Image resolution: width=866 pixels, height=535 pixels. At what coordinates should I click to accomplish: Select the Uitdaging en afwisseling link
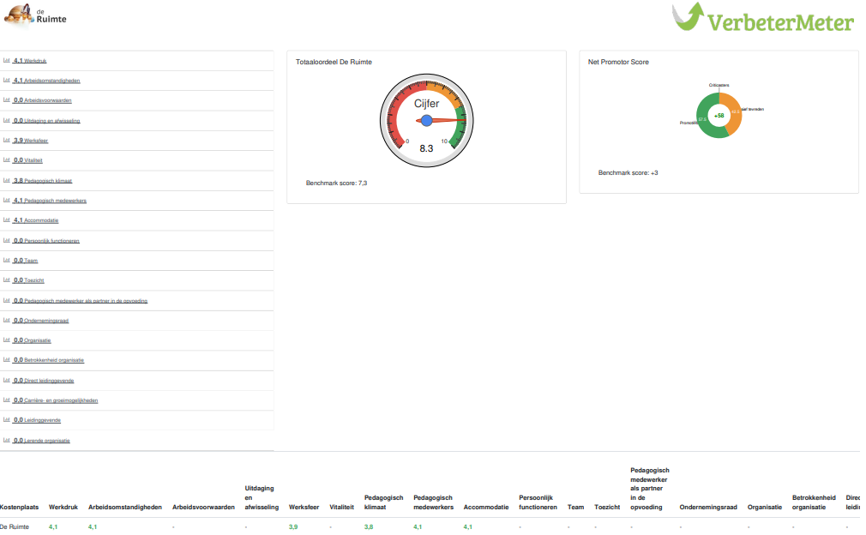pyautogui.click(x=51, y=121)
